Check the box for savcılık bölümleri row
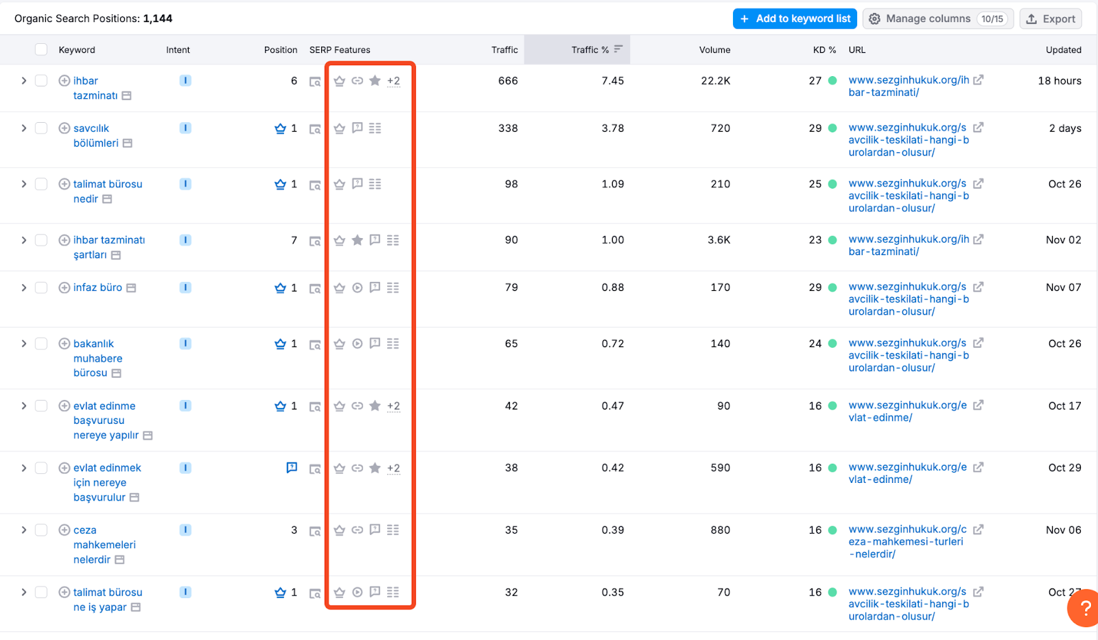 pyautogui.click(x=41, y=128)
